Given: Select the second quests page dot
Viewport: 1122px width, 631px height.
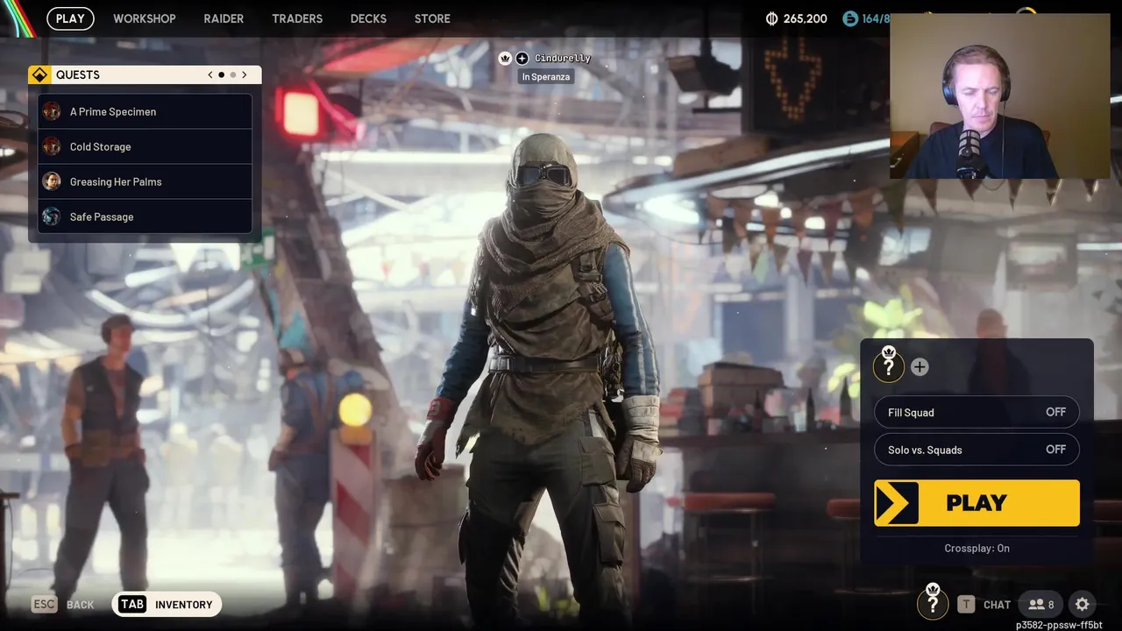Looking at the screenshot, I should point(233,74).
